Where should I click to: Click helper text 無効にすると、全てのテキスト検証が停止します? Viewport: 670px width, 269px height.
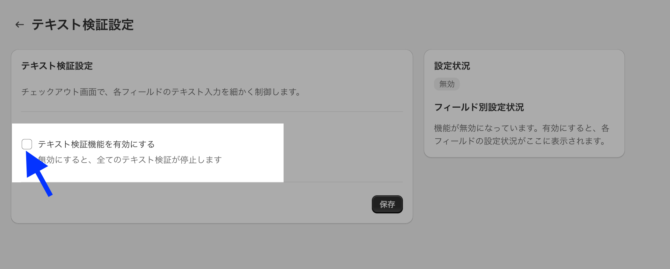pyautogui.click(x=130, y=160)
